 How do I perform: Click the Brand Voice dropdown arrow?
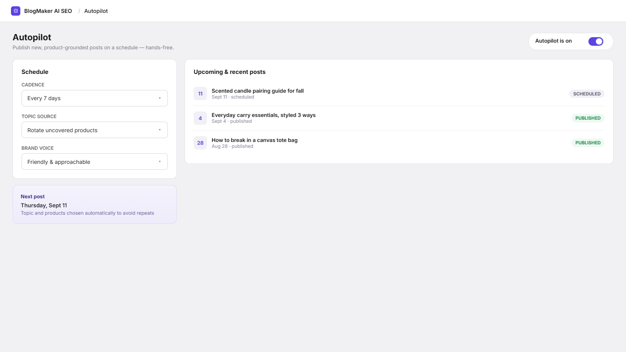pos(160,162)
